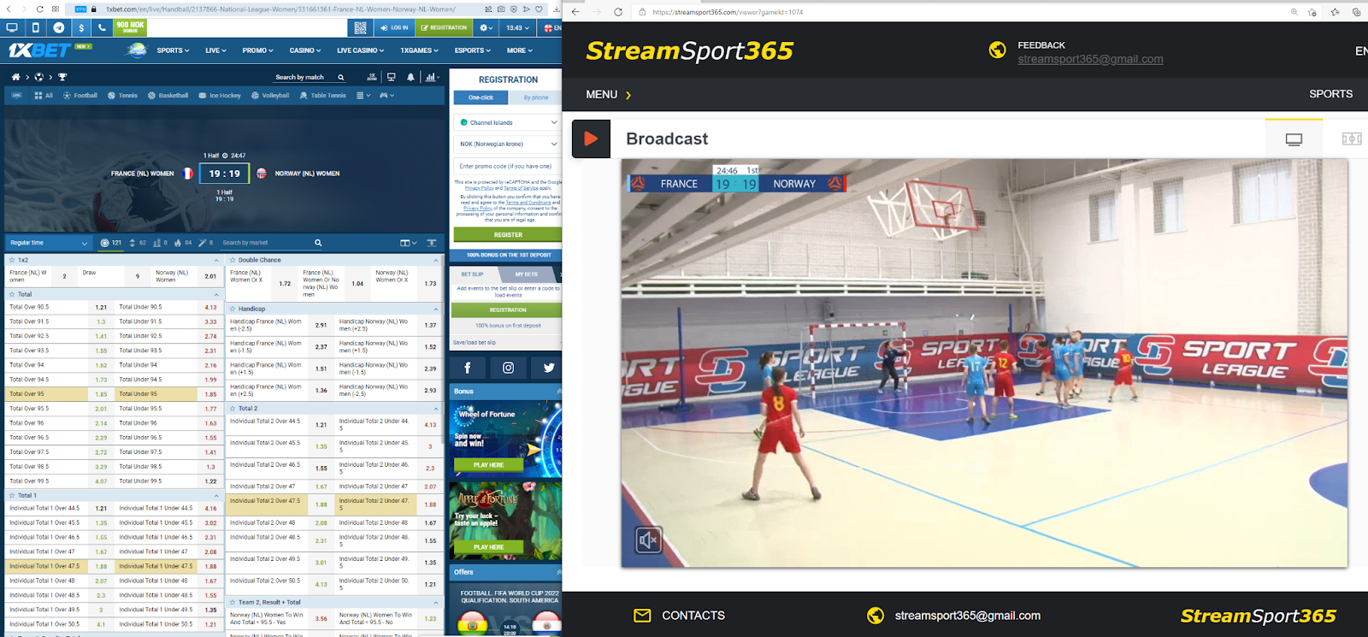Screen dimensions: 1368x637
Task: Open the 1xBet mobile app icon
Action: pos(35,27)
